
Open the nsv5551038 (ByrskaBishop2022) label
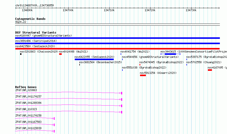pyautogui.click(x=144, y=68)
